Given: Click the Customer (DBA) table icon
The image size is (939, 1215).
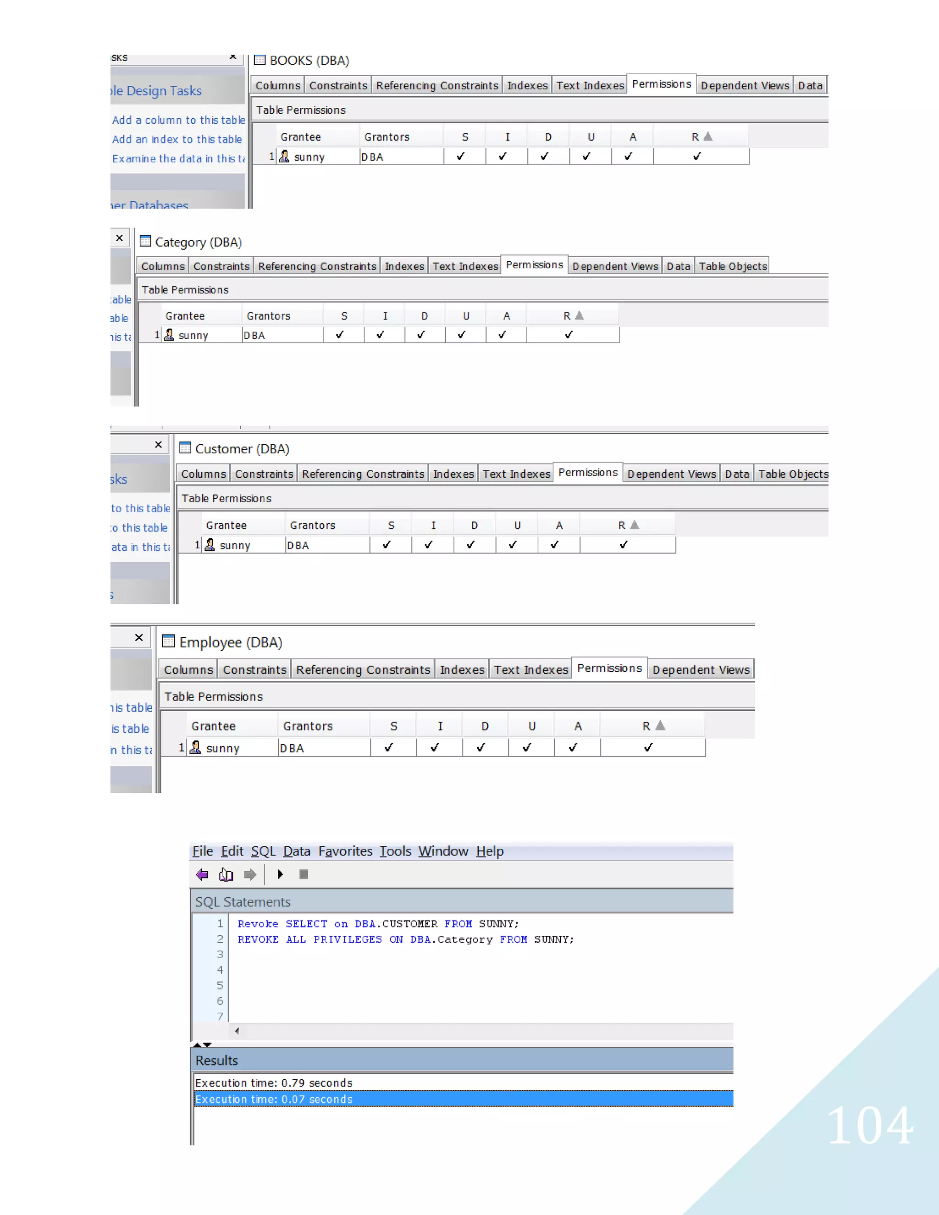Looking at the screenshot, I should [x=185, y=448].
